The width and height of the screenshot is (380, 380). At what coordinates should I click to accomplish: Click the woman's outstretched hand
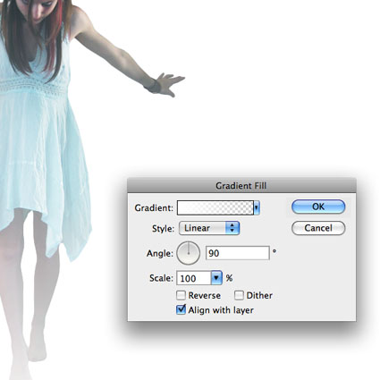tap(169, 83)
